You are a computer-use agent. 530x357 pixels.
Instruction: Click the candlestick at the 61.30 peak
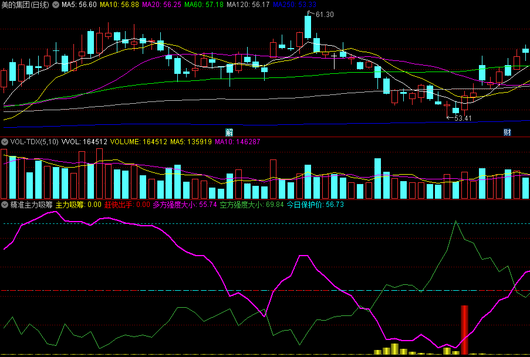[308, 27]
